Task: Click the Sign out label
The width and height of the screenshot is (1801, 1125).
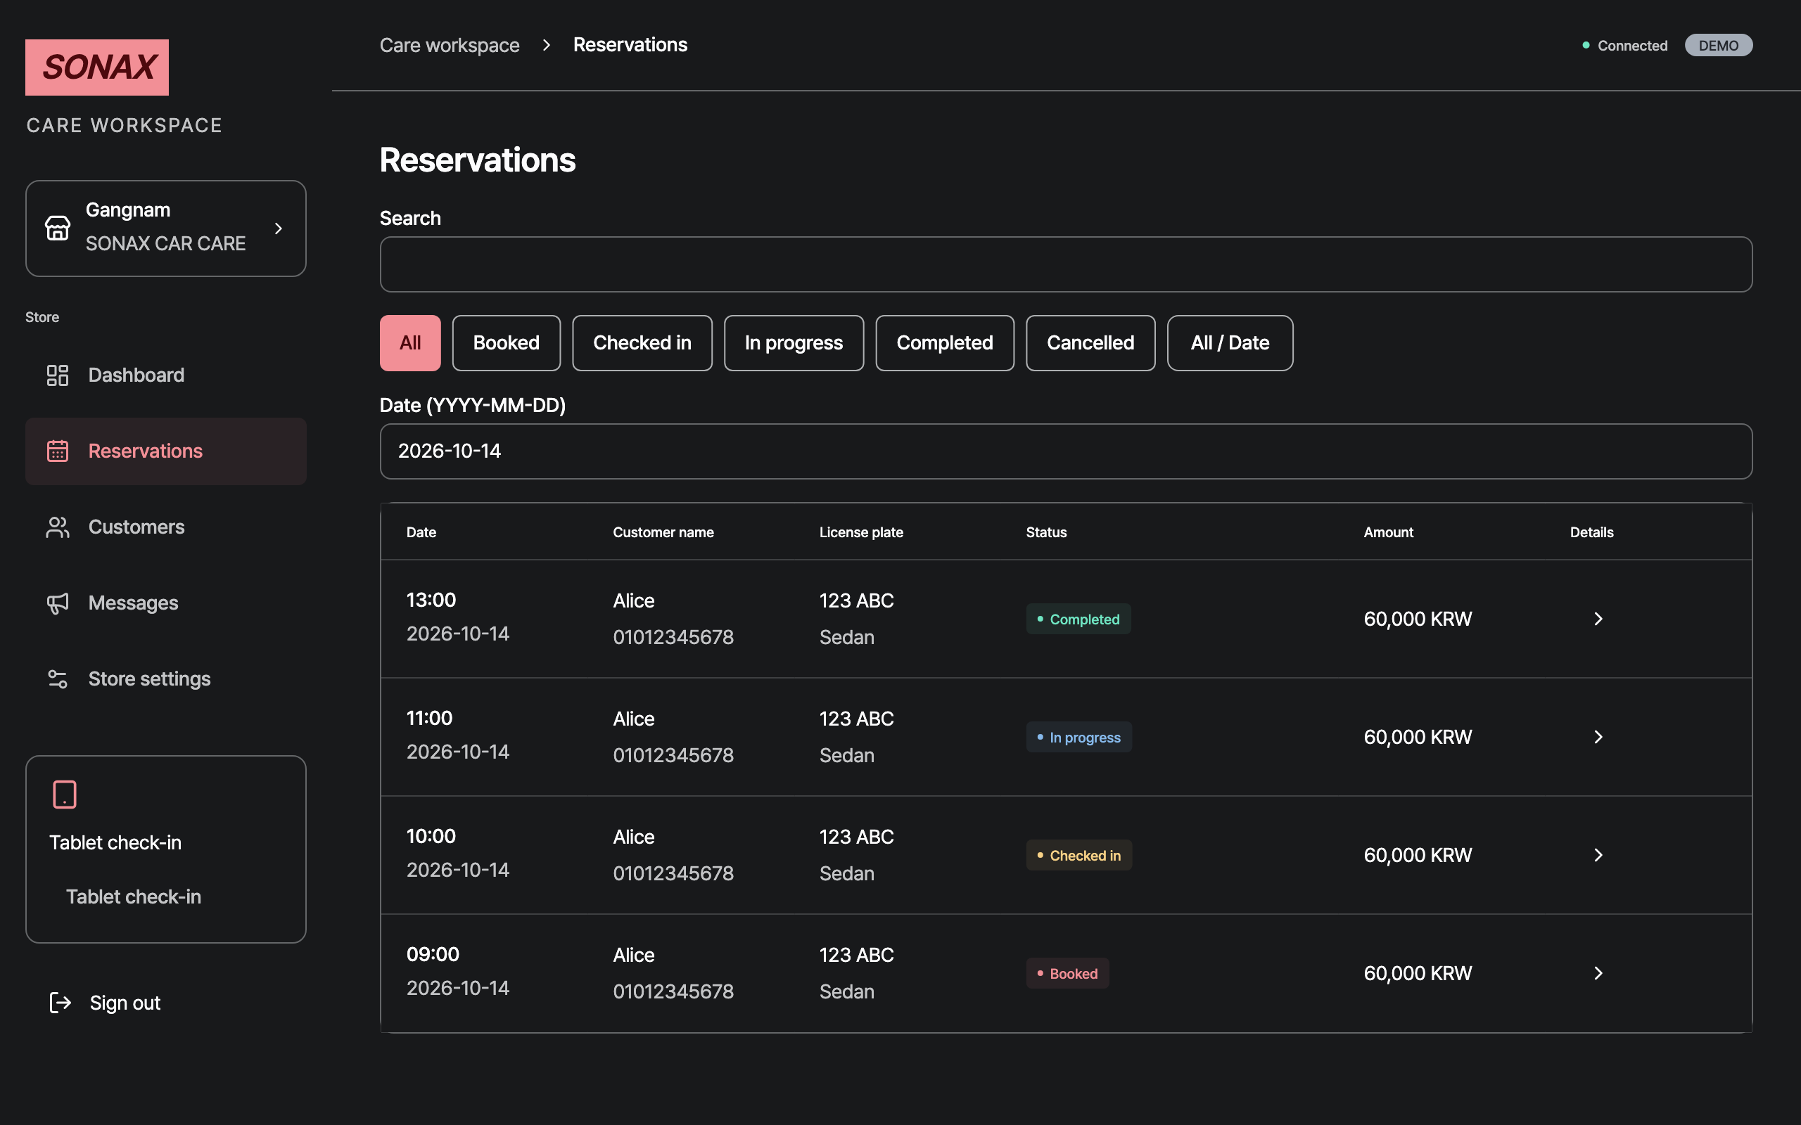Action: (125, 1003)
